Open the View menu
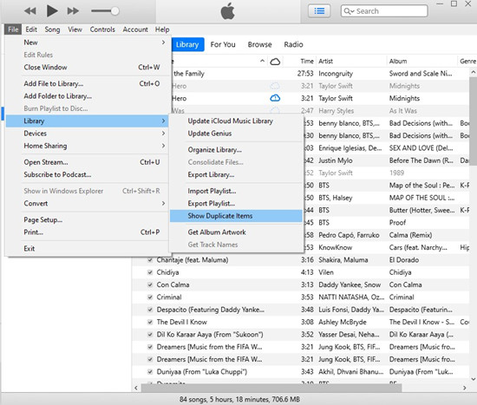 pos(75,29)
